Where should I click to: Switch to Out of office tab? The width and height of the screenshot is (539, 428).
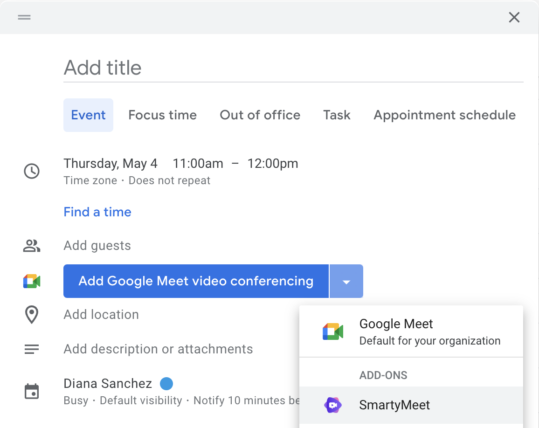[x=260, y=115]
